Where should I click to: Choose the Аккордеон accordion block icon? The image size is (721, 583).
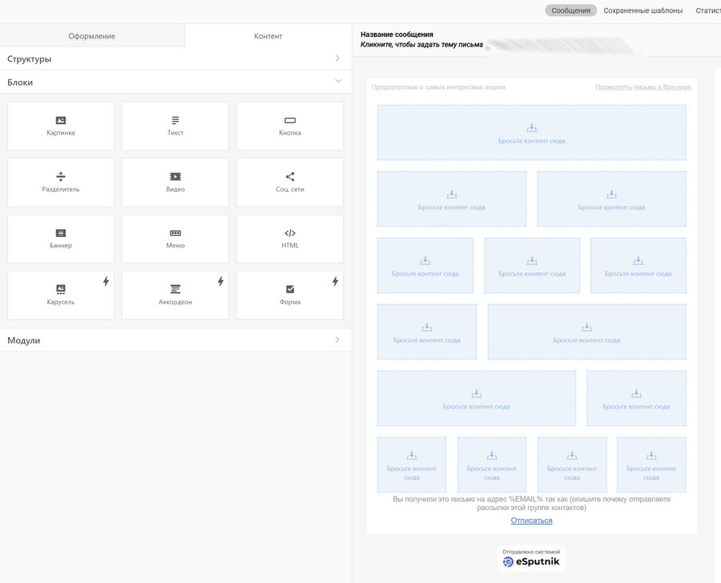click(x=175, y=289)
